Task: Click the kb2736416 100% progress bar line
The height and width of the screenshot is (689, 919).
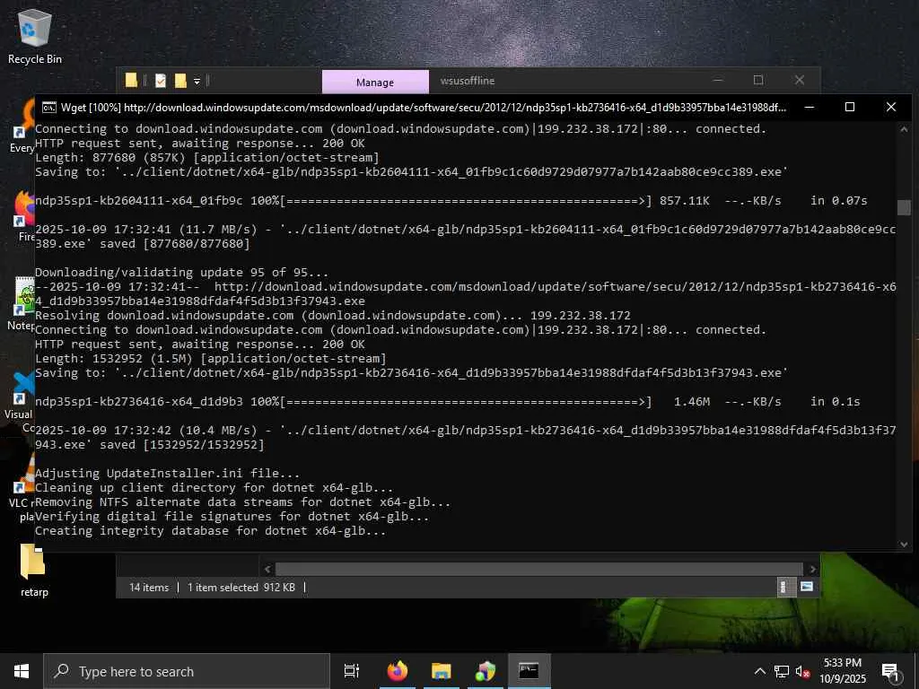Action: click(x=447, y=402)
